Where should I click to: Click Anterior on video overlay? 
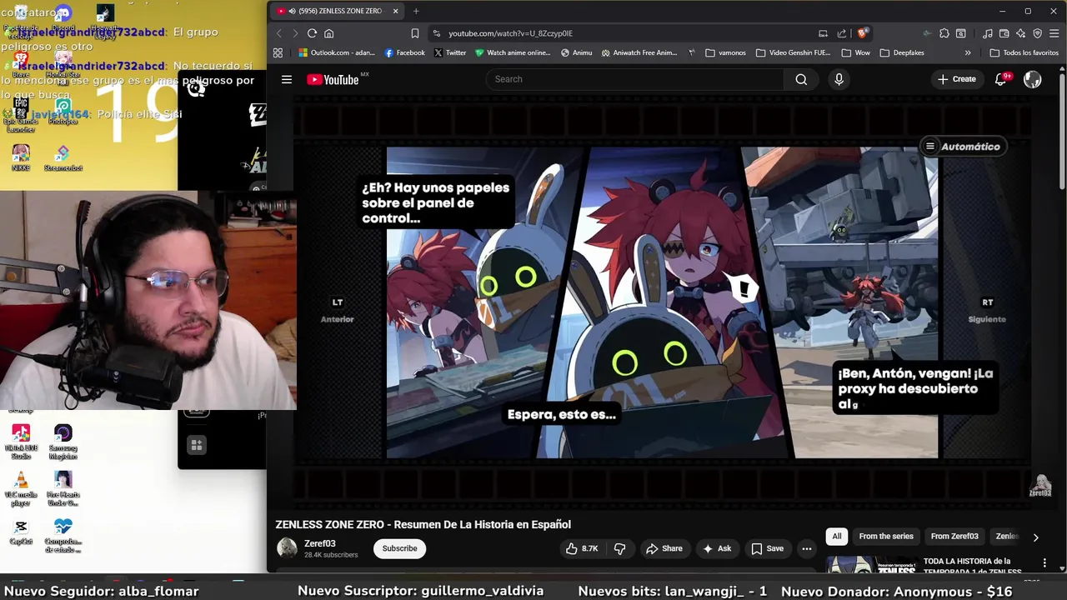(338, 312)
